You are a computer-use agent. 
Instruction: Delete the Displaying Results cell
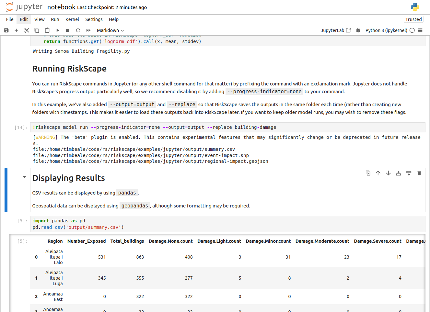click(x=419, y=173)
